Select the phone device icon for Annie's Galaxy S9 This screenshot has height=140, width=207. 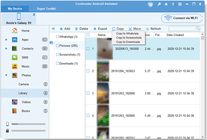(x=19, y=17)
